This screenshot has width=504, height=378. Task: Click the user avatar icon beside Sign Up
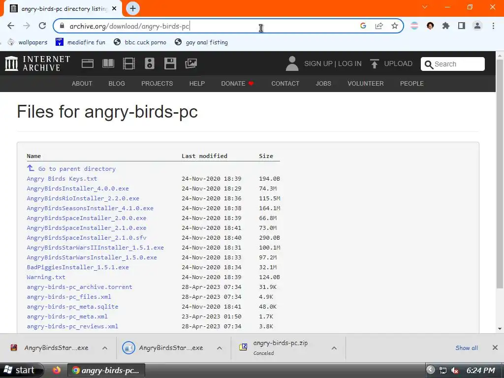coord(292,63)
